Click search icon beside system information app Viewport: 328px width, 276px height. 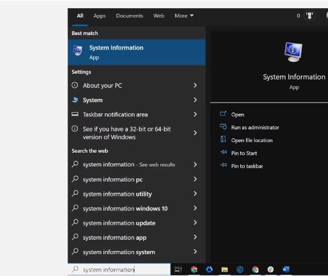(75, 237)
